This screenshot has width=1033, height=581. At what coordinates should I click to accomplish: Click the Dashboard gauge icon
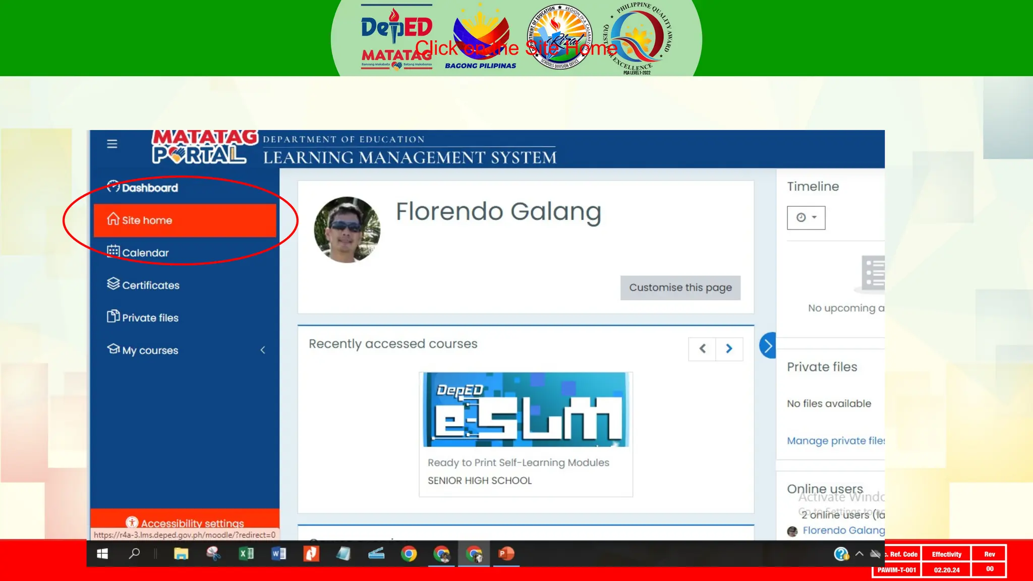(113, 187)
